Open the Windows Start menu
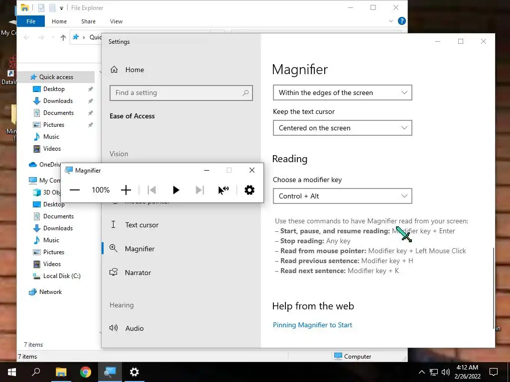This screenshot has height=382, width=510. point(12,372)
